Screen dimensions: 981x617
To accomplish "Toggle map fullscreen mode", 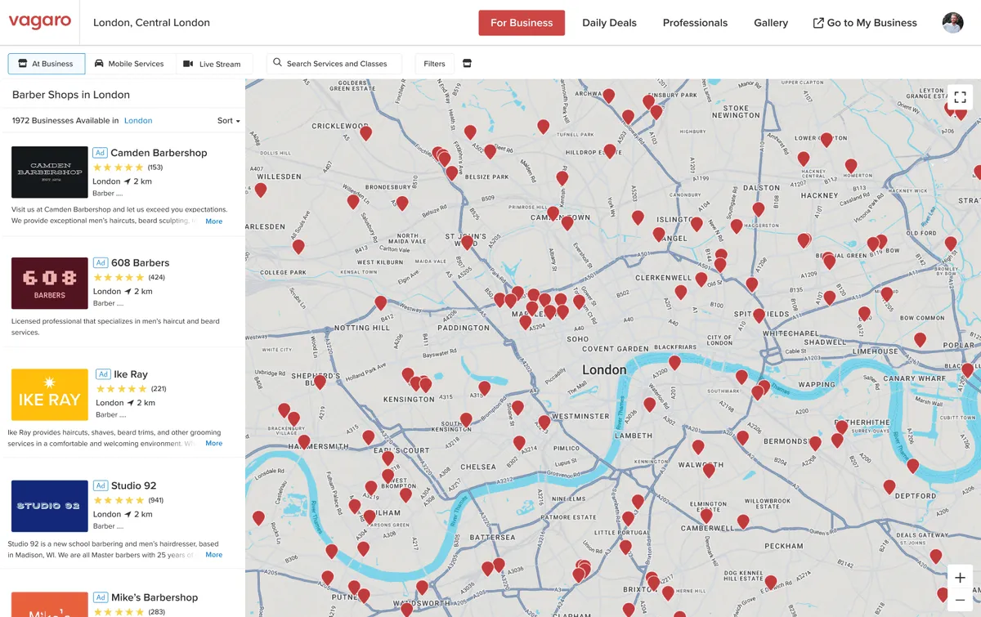I will tap(961, 96).
